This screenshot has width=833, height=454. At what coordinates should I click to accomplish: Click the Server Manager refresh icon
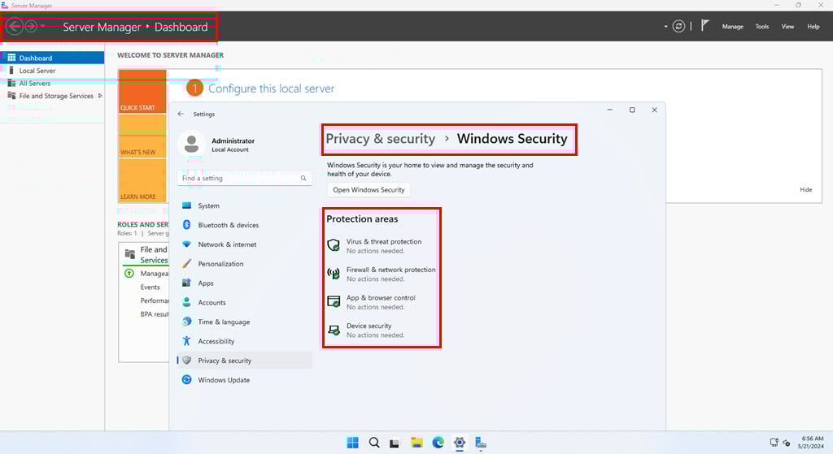click(678, 26)
